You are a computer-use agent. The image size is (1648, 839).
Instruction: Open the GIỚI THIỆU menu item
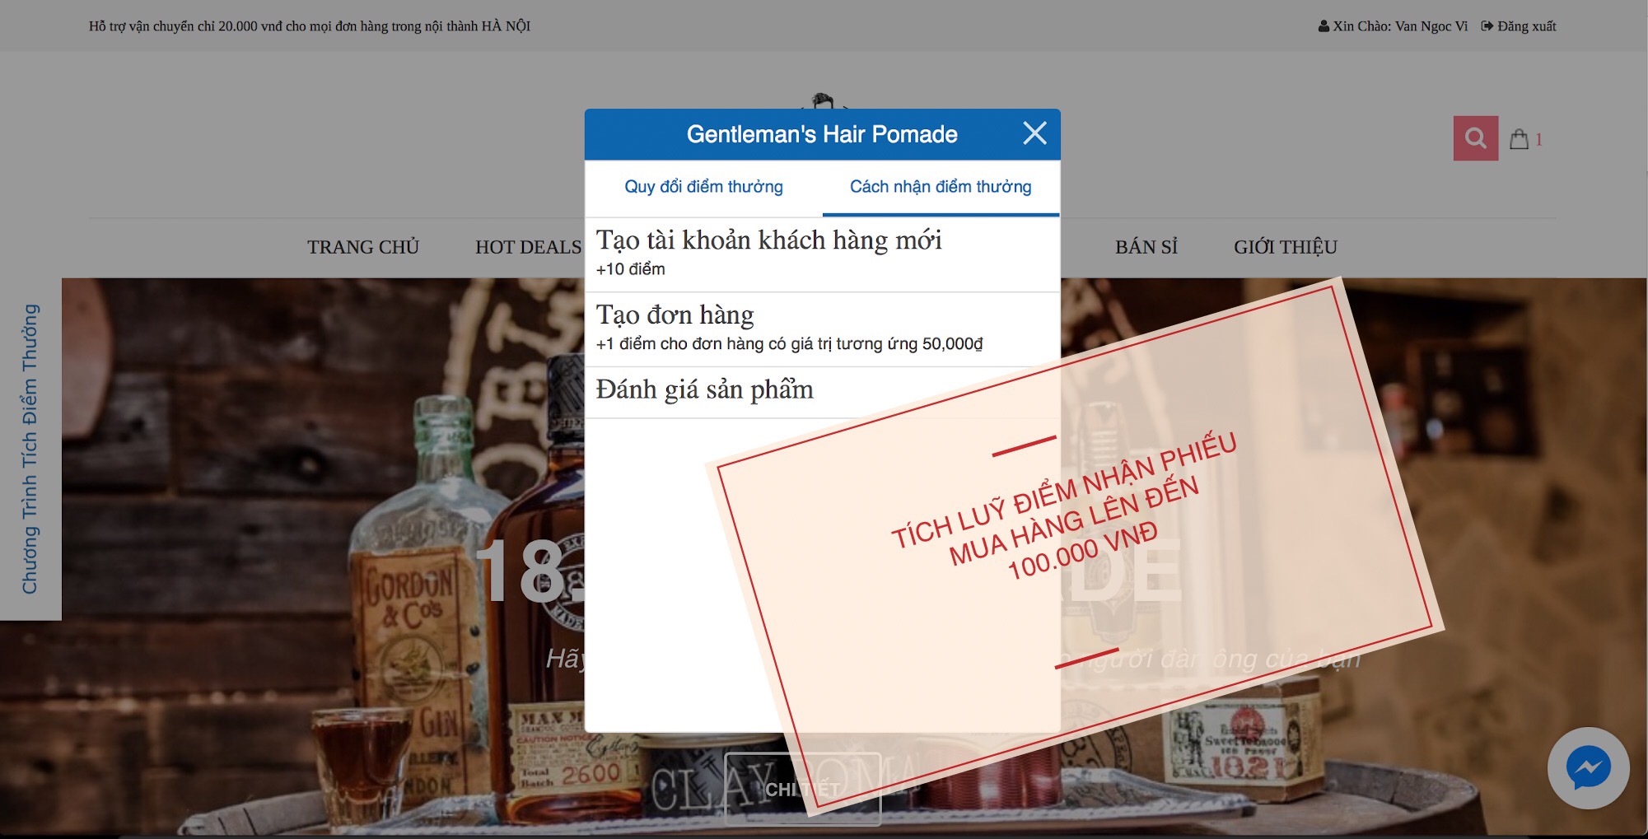(x=1285, y=247)
